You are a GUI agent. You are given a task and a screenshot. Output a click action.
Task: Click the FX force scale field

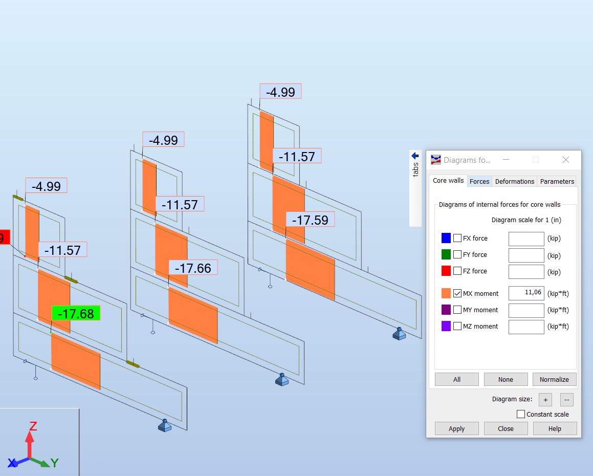pos(526,239)
